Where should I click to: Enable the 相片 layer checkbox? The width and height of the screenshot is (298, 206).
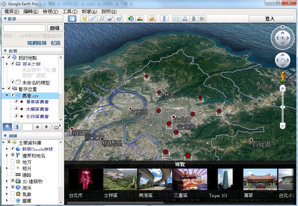tap(13, 168)
